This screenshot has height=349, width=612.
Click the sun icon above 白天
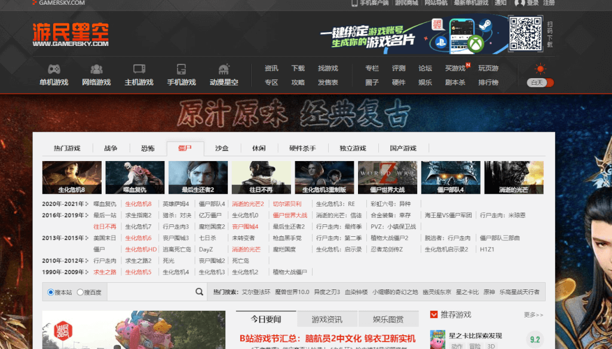pyautogui.click(x=540, y=69)
